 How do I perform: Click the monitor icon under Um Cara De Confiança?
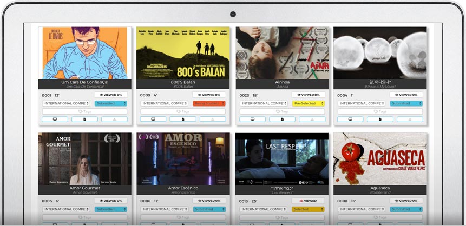point(55,119)
